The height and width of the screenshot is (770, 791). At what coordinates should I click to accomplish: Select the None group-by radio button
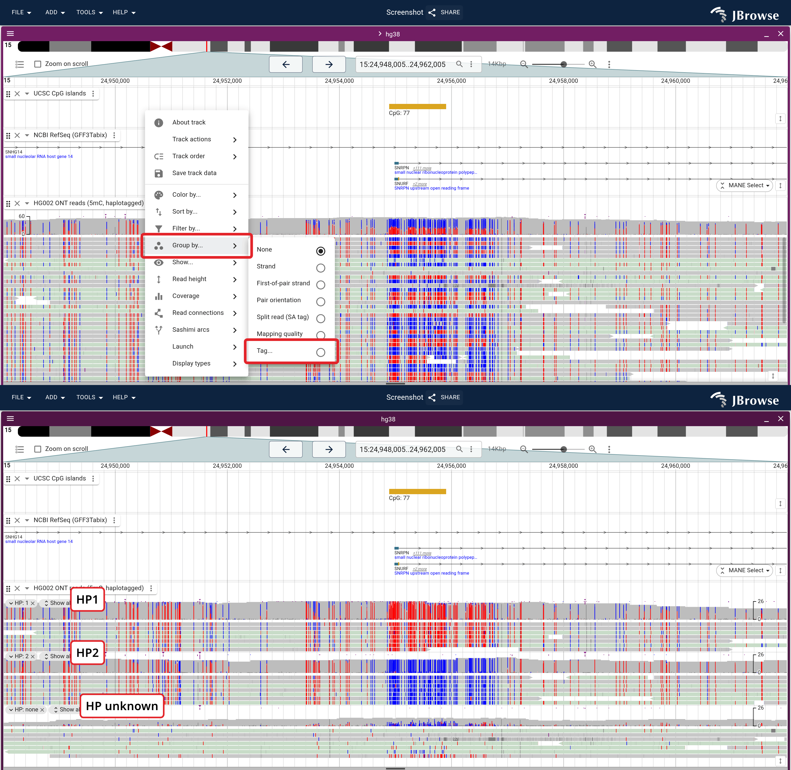point(321,251)
